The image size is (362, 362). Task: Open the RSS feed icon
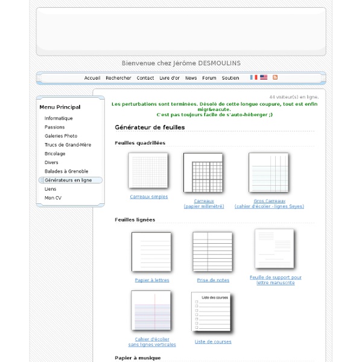click(275, 77)
